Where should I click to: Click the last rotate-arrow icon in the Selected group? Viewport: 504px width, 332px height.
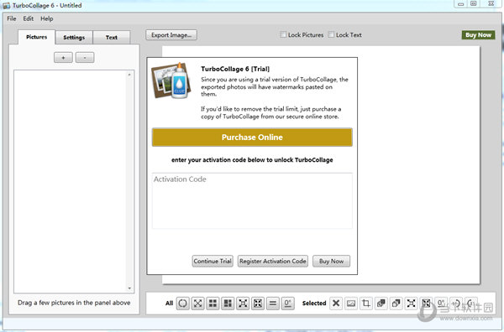(x=471, y=303)
